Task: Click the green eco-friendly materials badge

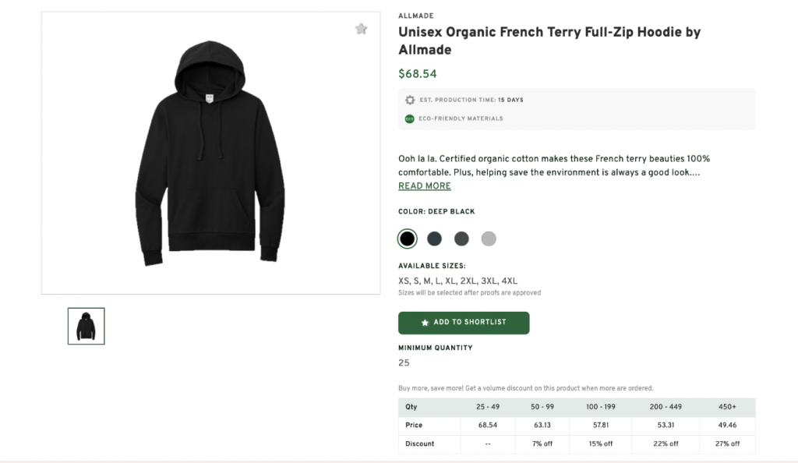Action: (410, 118)
